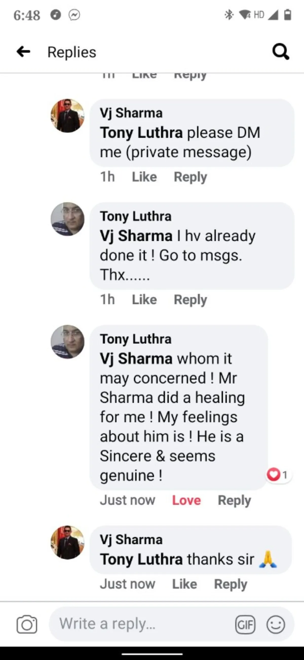This screenshot has width=304, height=660.
Task: Like Vj Sharma's 'thanks sir' comment
Action: click(184, 584)
